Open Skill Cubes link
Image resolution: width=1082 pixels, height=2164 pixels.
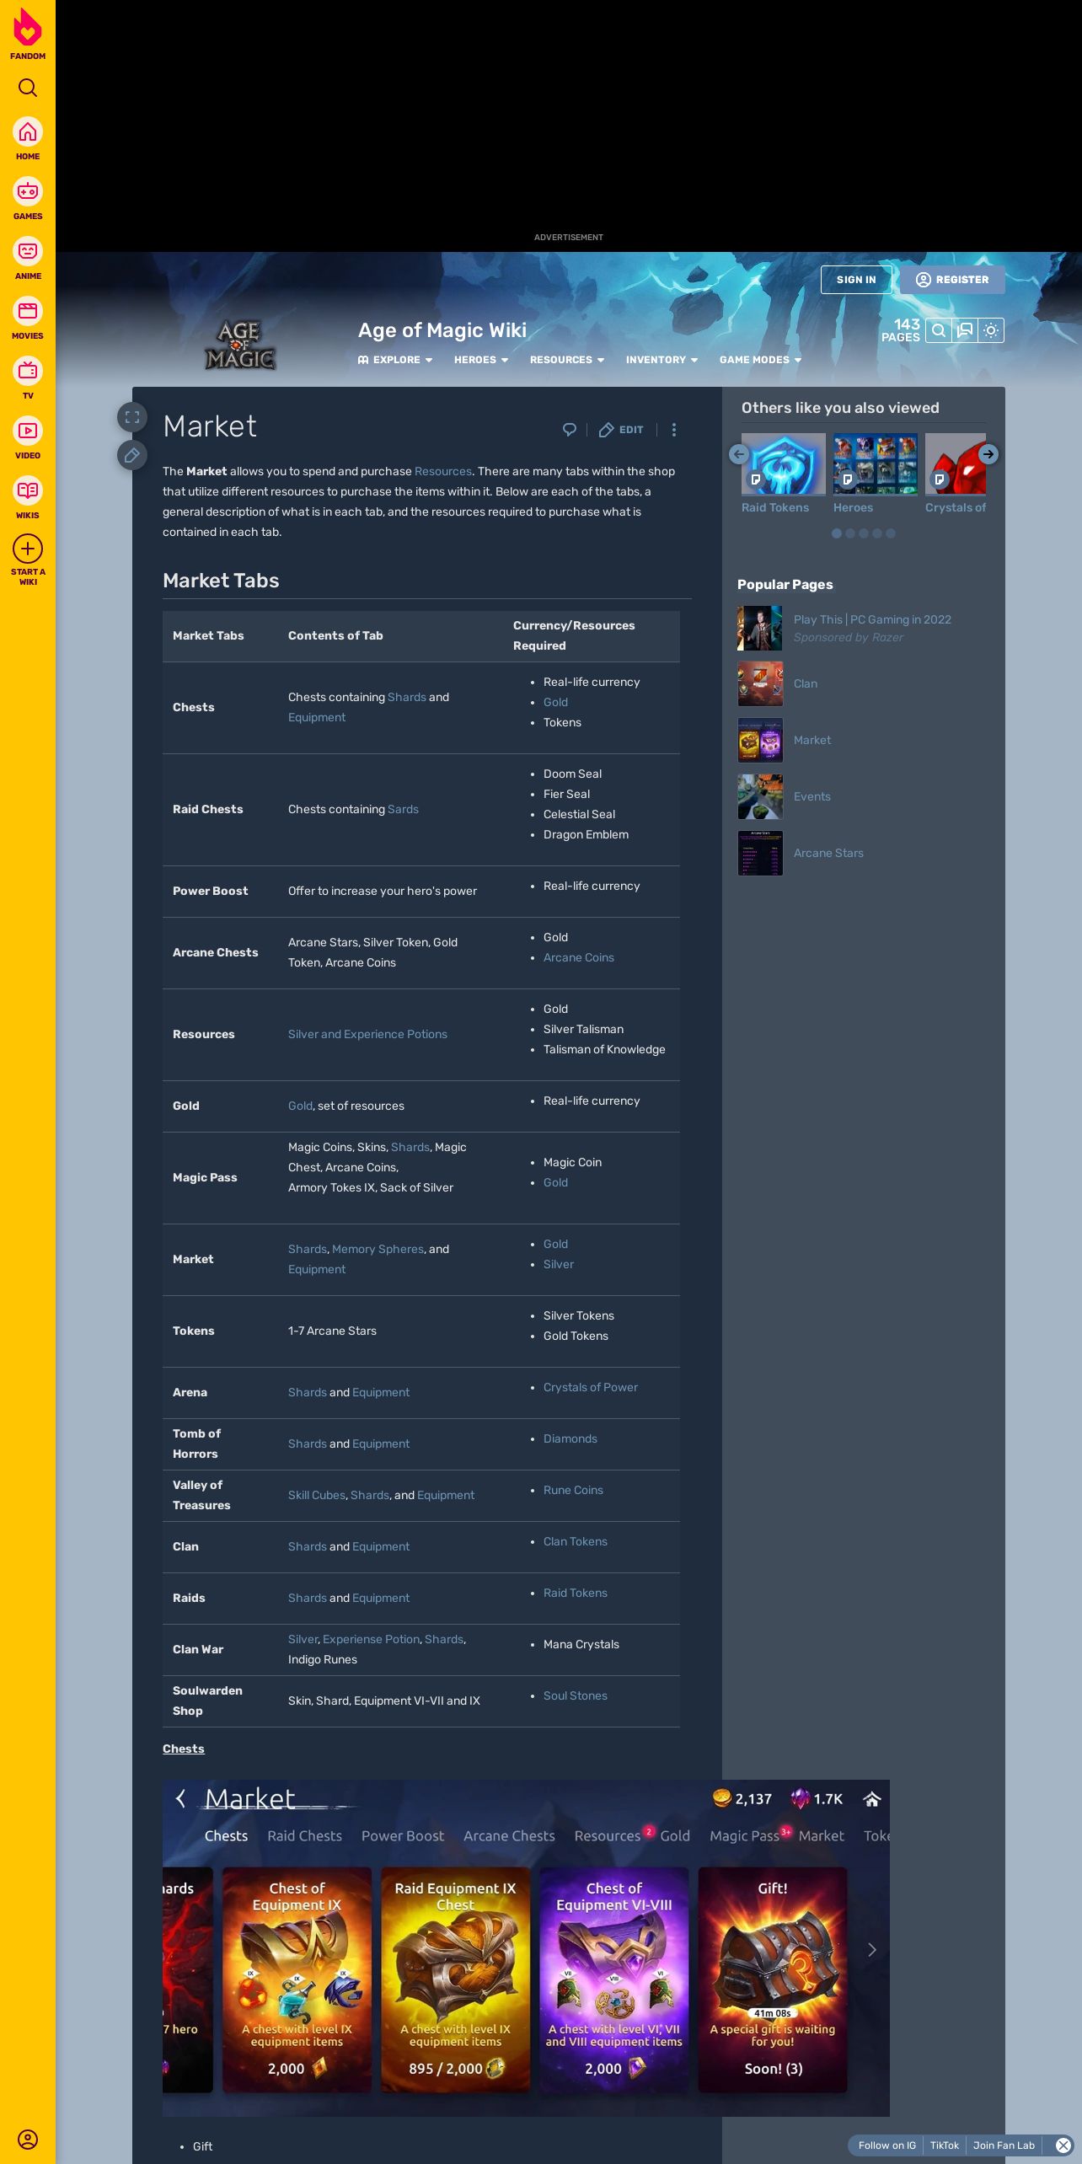coord(317,1495)
